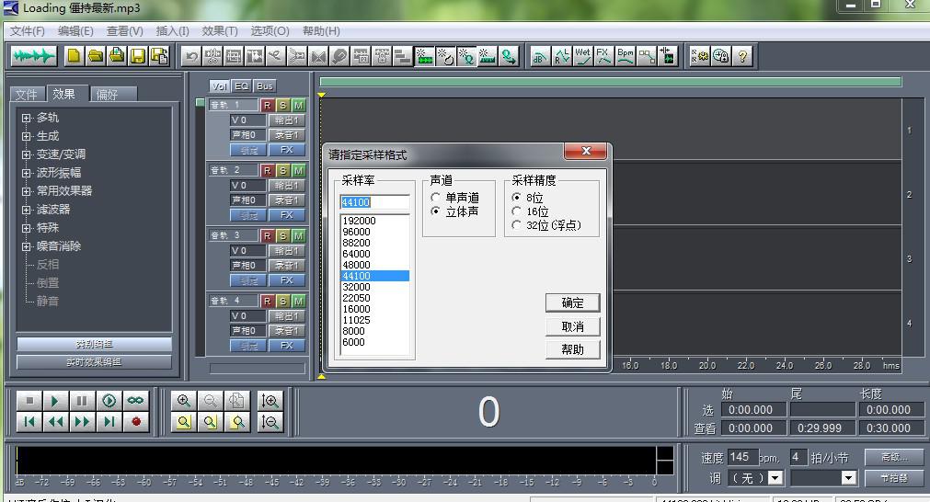Viewport: 930px width, 502px height.
Task: Open the 文件(F) menu
Action: click(x=28, y=31)
